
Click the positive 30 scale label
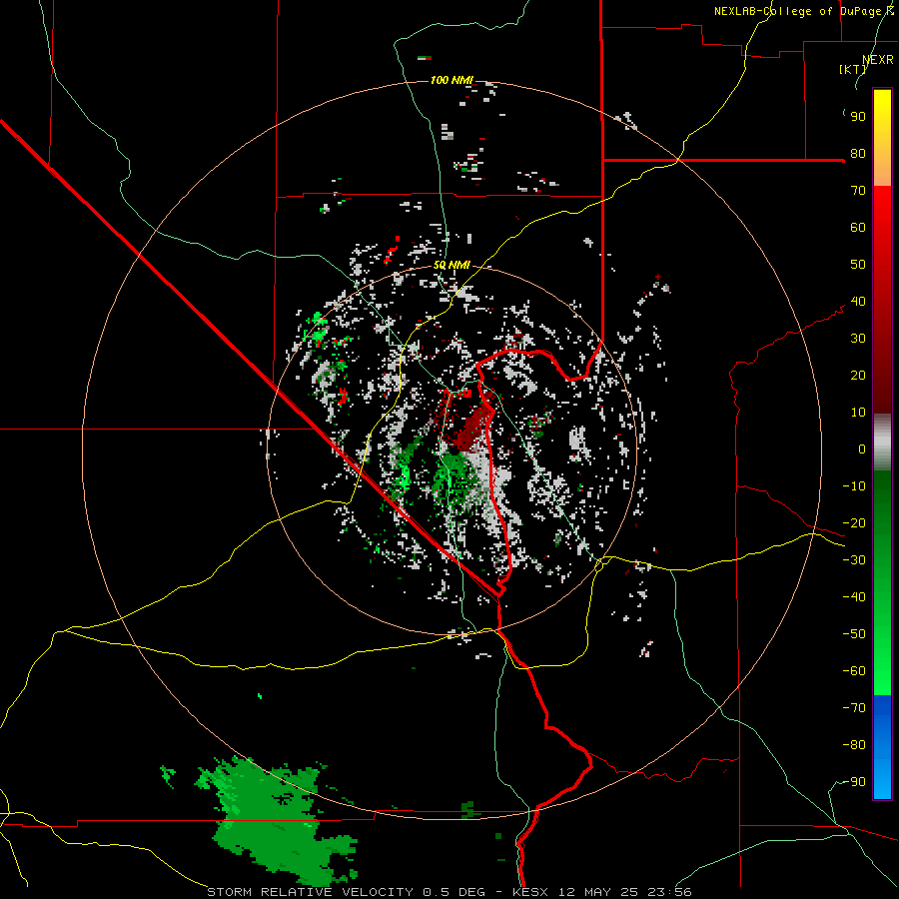858,339
